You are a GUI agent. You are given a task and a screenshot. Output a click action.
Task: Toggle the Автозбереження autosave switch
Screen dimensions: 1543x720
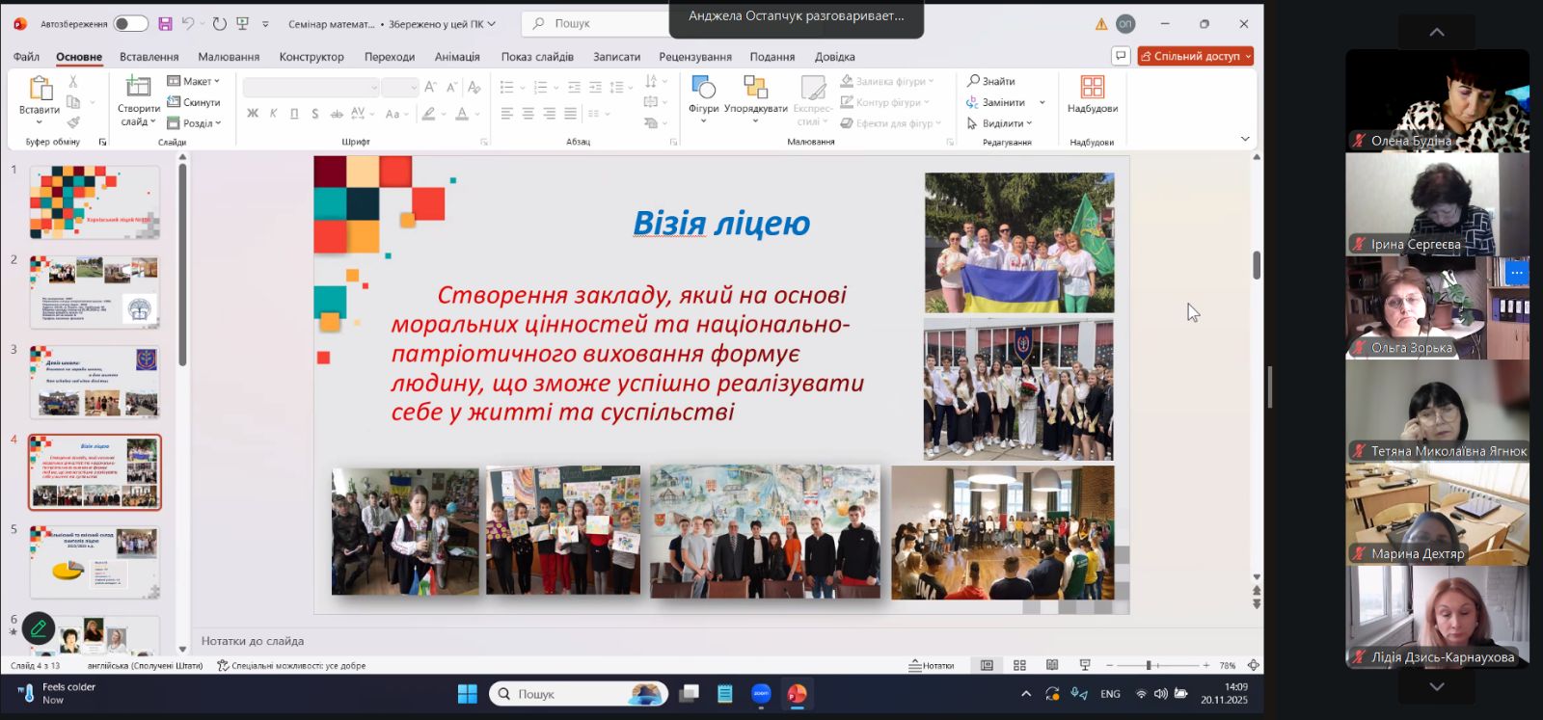pyautogui.click(x=130, y=23)
